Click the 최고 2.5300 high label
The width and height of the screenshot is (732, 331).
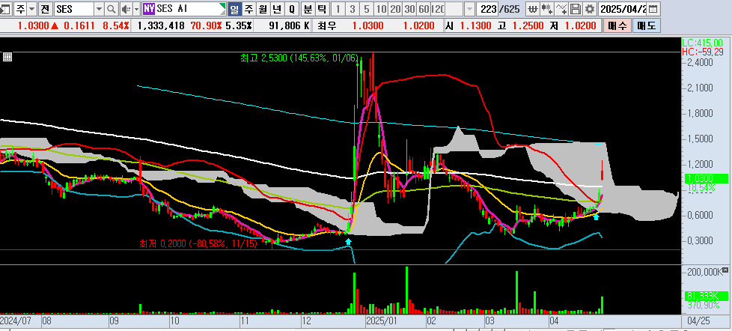point(299,58)
